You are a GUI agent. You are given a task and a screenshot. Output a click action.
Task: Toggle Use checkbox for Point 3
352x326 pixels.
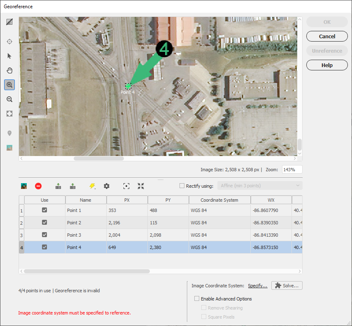click(44, 235)
